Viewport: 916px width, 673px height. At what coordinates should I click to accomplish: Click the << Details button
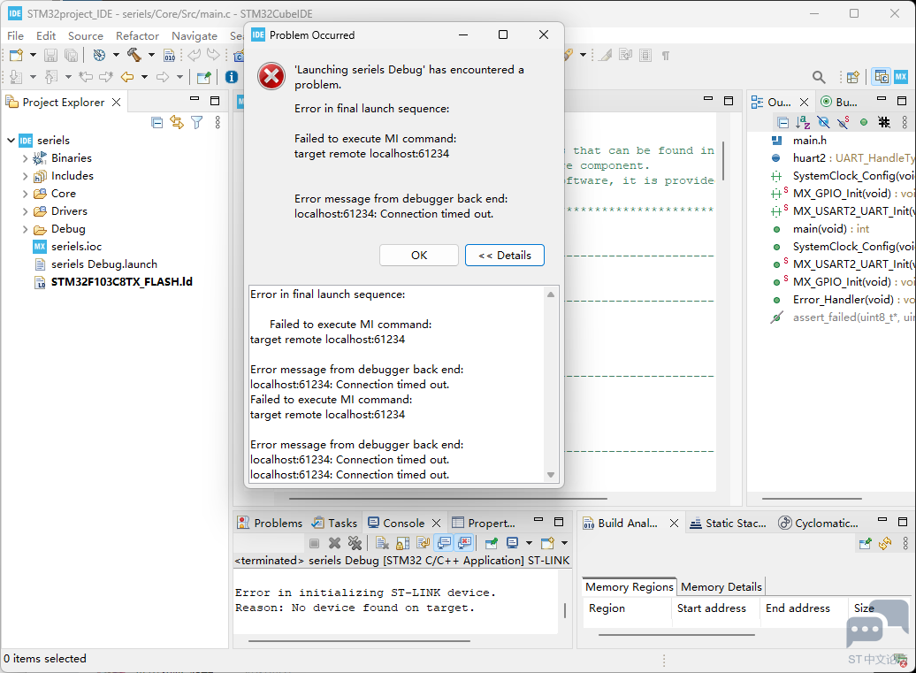pyautogui.click(x=505, y=256)
